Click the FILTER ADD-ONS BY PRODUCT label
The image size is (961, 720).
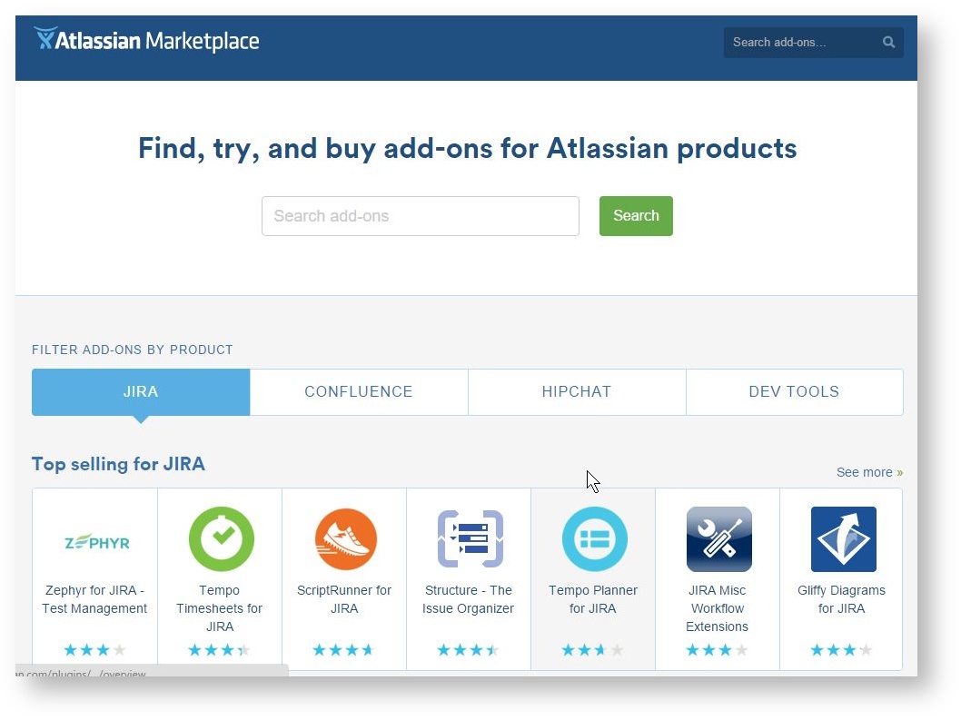point(133,350)
